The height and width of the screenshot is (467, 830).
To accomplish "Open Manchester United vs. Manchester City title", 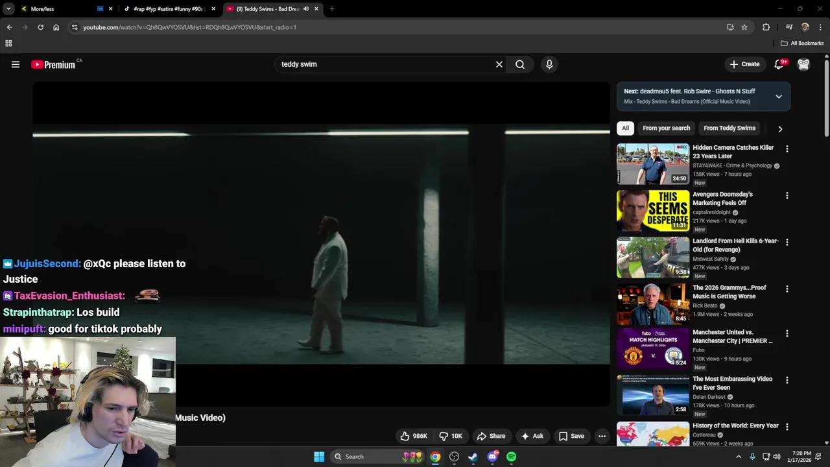I will 733,336.
